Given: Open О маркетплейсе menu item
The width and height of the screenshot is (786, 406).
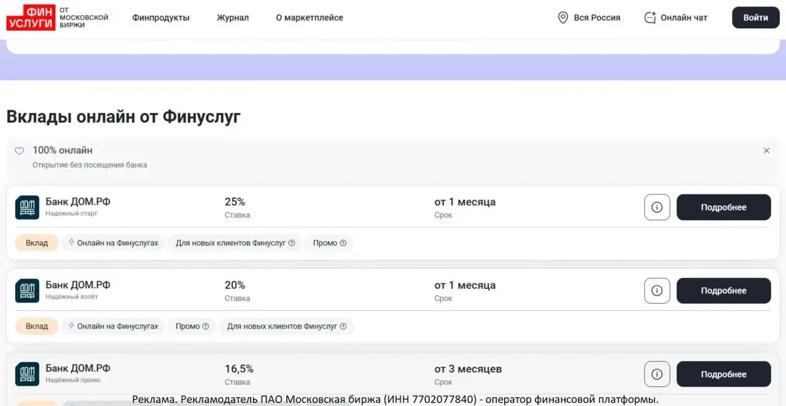Looking at the screenshot, I should tap(309, 18).
